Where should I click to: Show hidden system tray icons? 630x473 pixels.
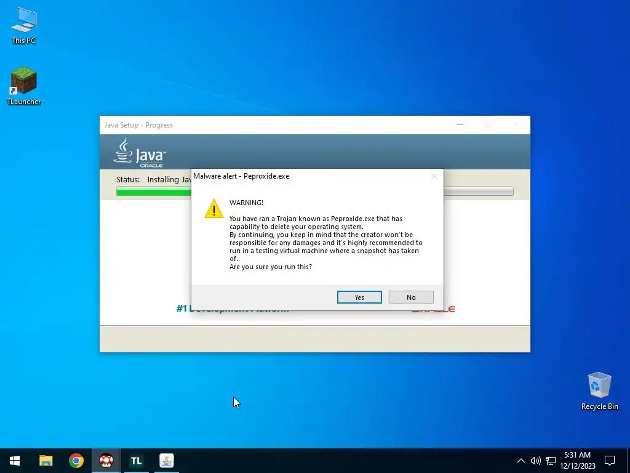click(520, 461)
